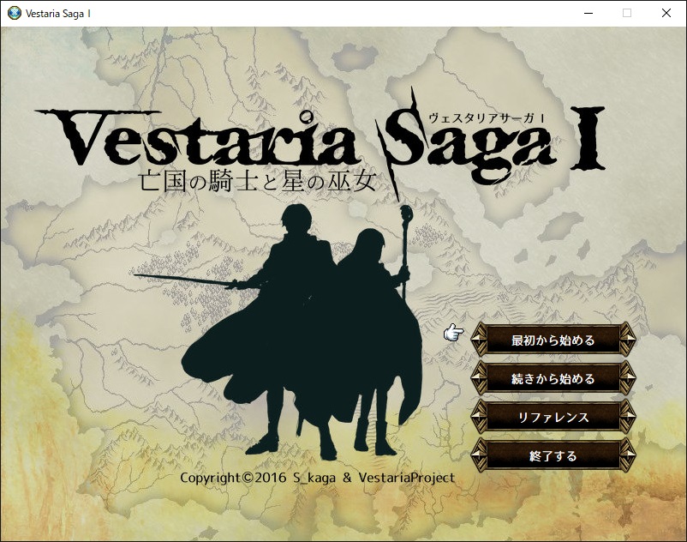
Task: Minimize the Vestaria Saga I window
Action: point(588,13)
